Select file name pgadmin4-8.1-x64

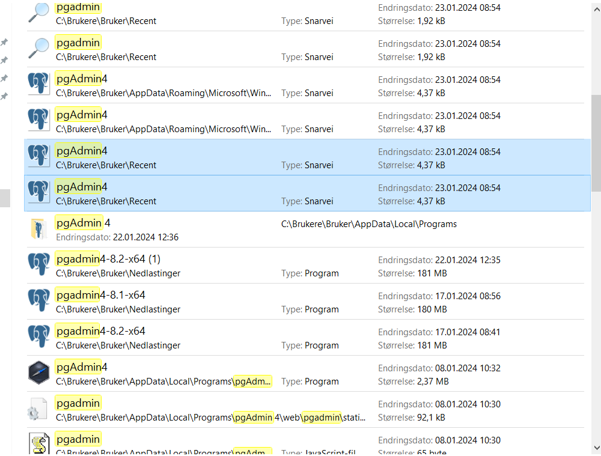[101, 296]
